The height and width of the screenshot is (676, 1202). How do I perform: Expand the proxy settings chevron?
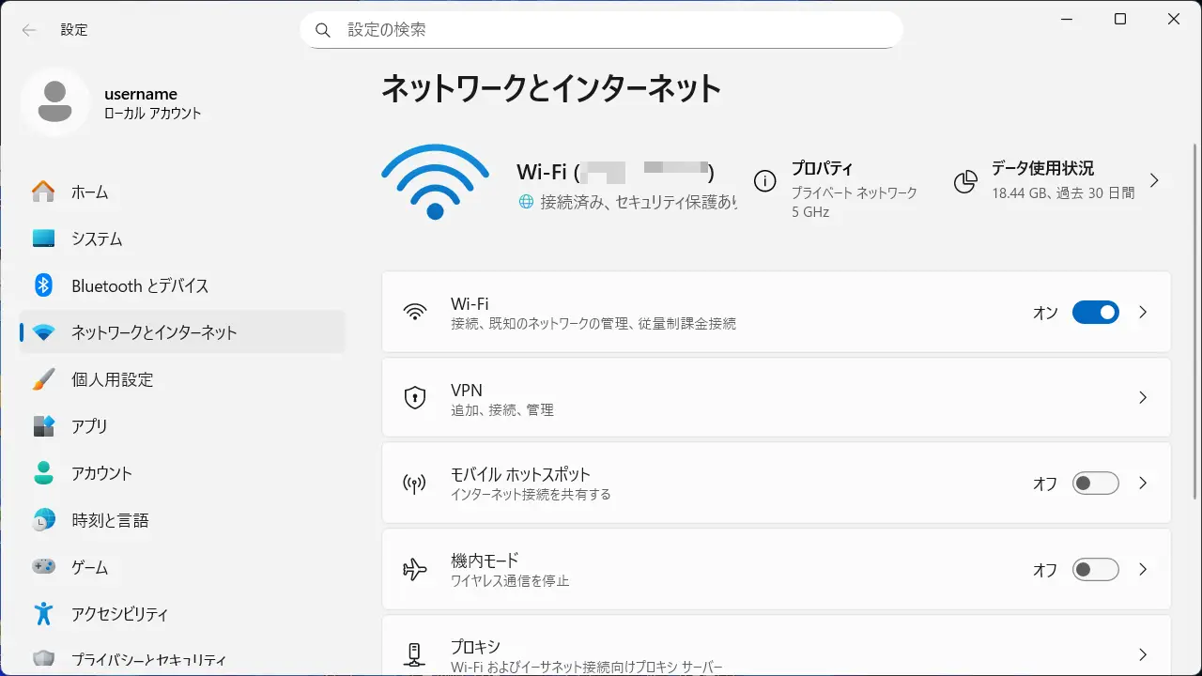[x=1143, y=654]
